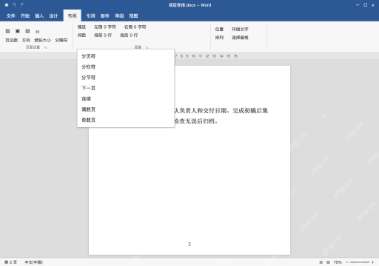The width and height of the screenshot is (379, 266).
Task: Click the redo arrow in the title bar
Action: (22, 5)
